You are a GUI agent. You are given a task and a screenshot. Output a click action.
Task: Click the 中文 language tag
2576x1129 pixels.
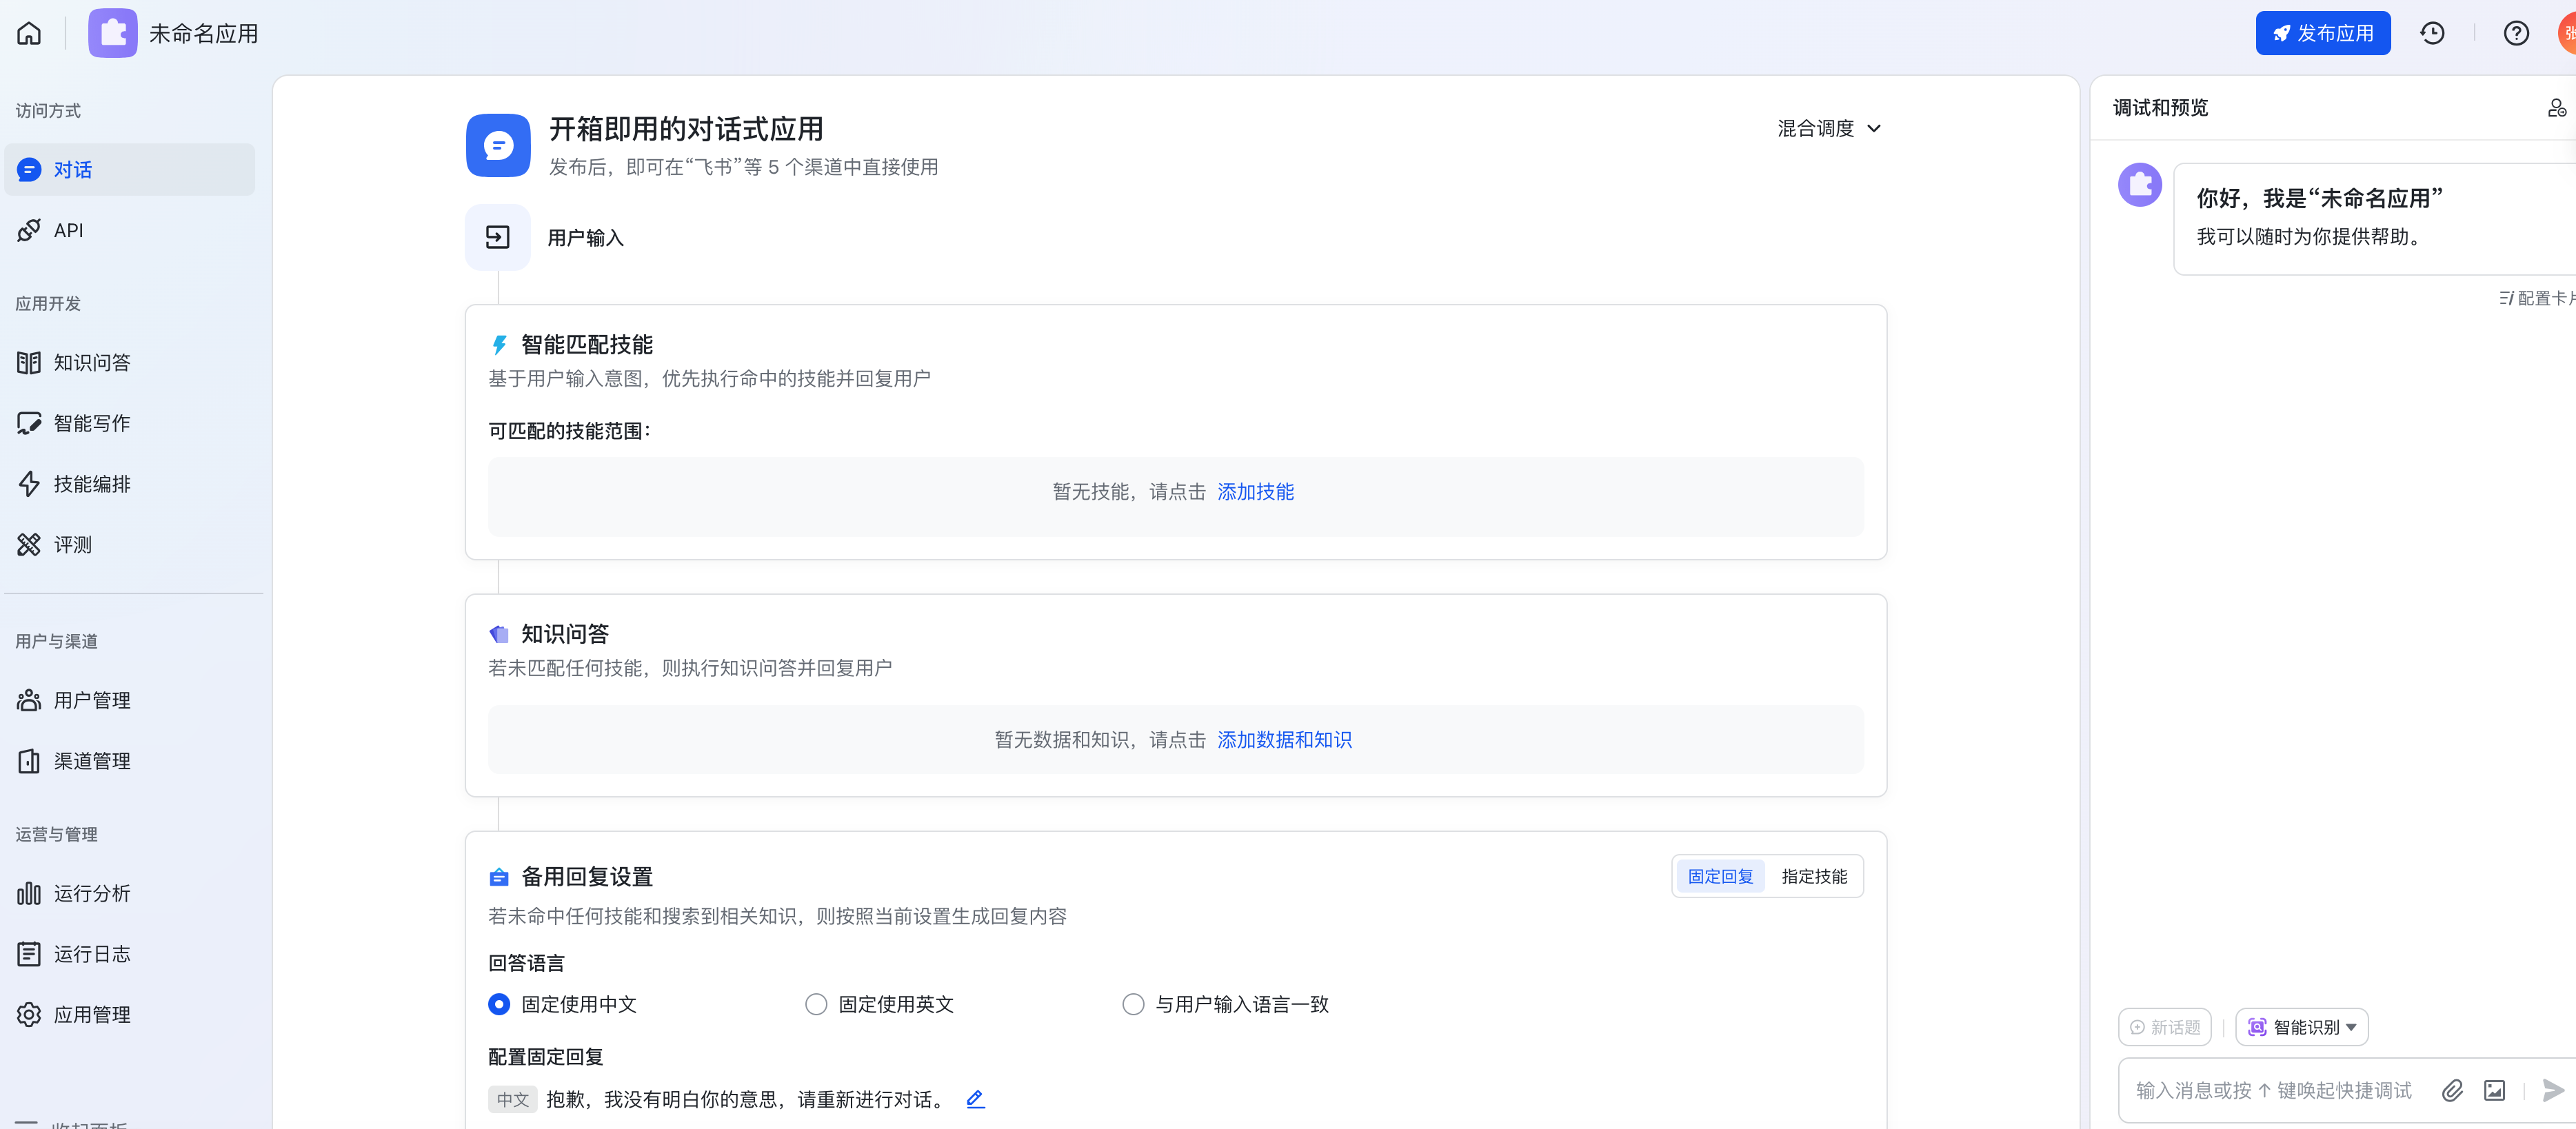click(513, 1099)
